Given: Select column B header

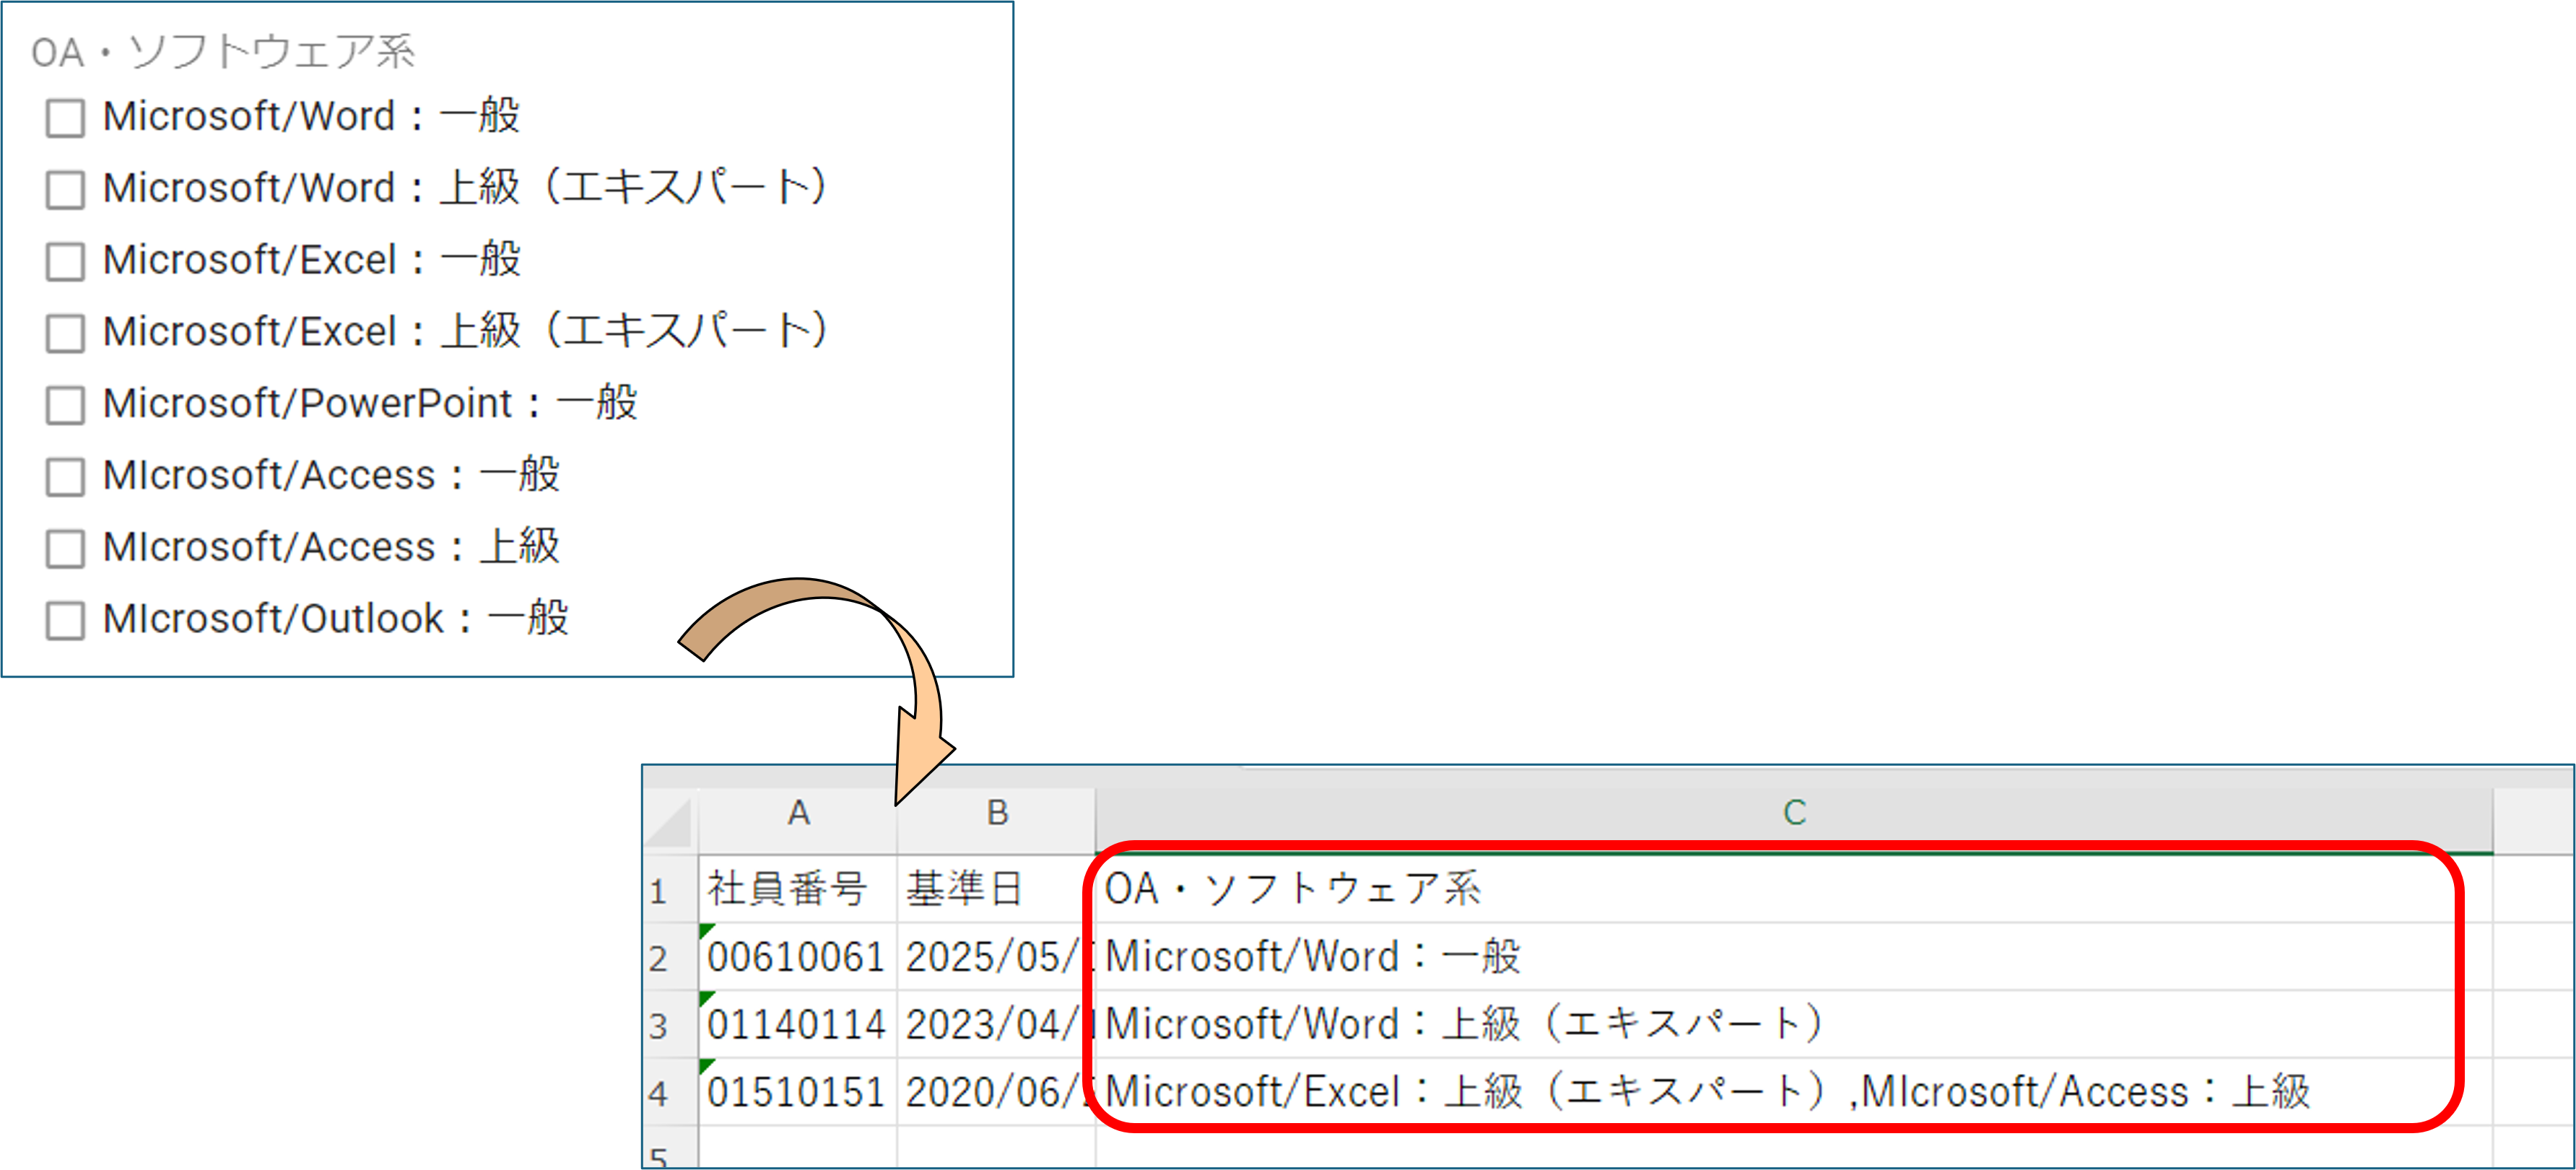Looking at the screenshot, I should (x=996, y=813).
